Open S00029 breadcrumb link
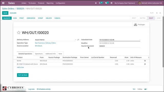 tap(20, 9)
